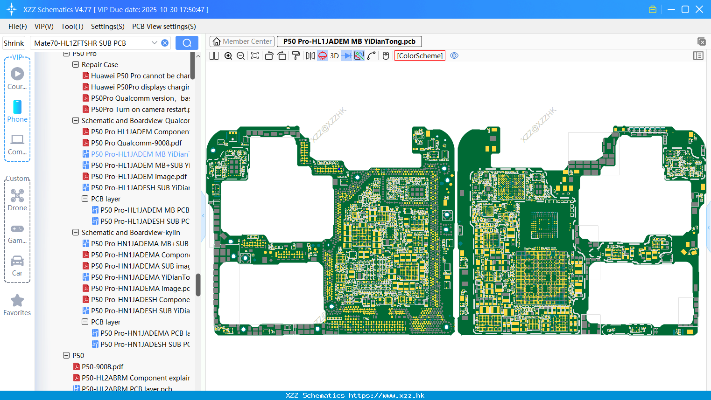Open the Settings(S) menu
711x400 pixels.
(x=108, y=27)
